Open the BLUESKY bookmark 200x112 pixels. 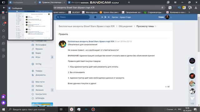pos(74,12)
